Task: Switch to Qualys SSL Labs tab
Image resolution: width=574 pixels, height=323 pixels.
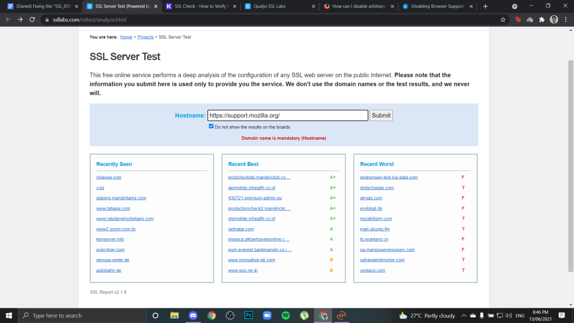Action: click(x=280, y=6)
